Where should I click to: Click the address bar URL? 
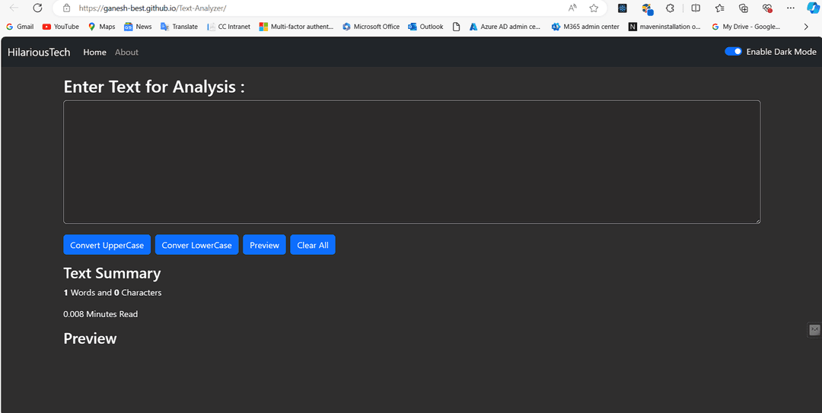coord(152,8)
